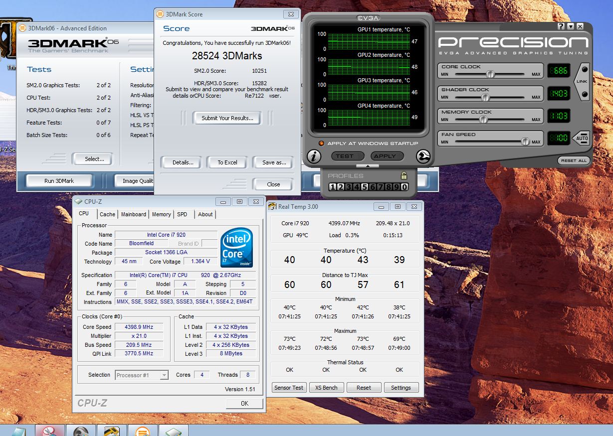Open EVGA Precision info icon
Viewport: 613px width, 436px height.
click(314, 156)
